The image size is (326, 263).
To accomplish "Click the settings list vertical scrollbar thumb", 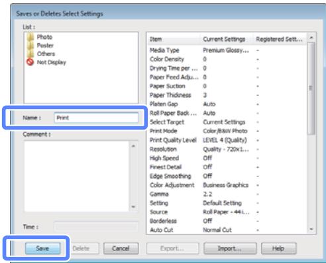I will 311,89.
